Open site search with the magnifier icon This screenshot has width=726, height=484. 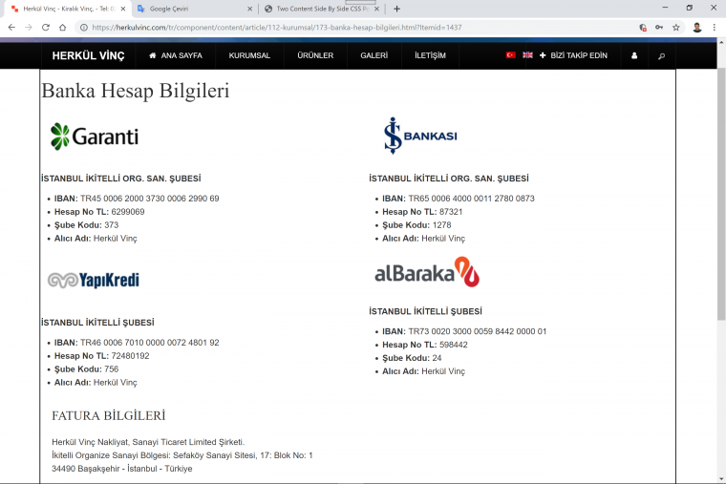662,56
